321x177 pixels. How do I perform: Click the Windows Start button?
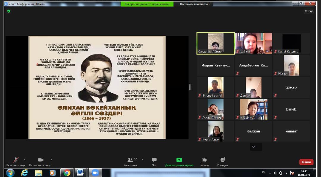coord(10,173)
